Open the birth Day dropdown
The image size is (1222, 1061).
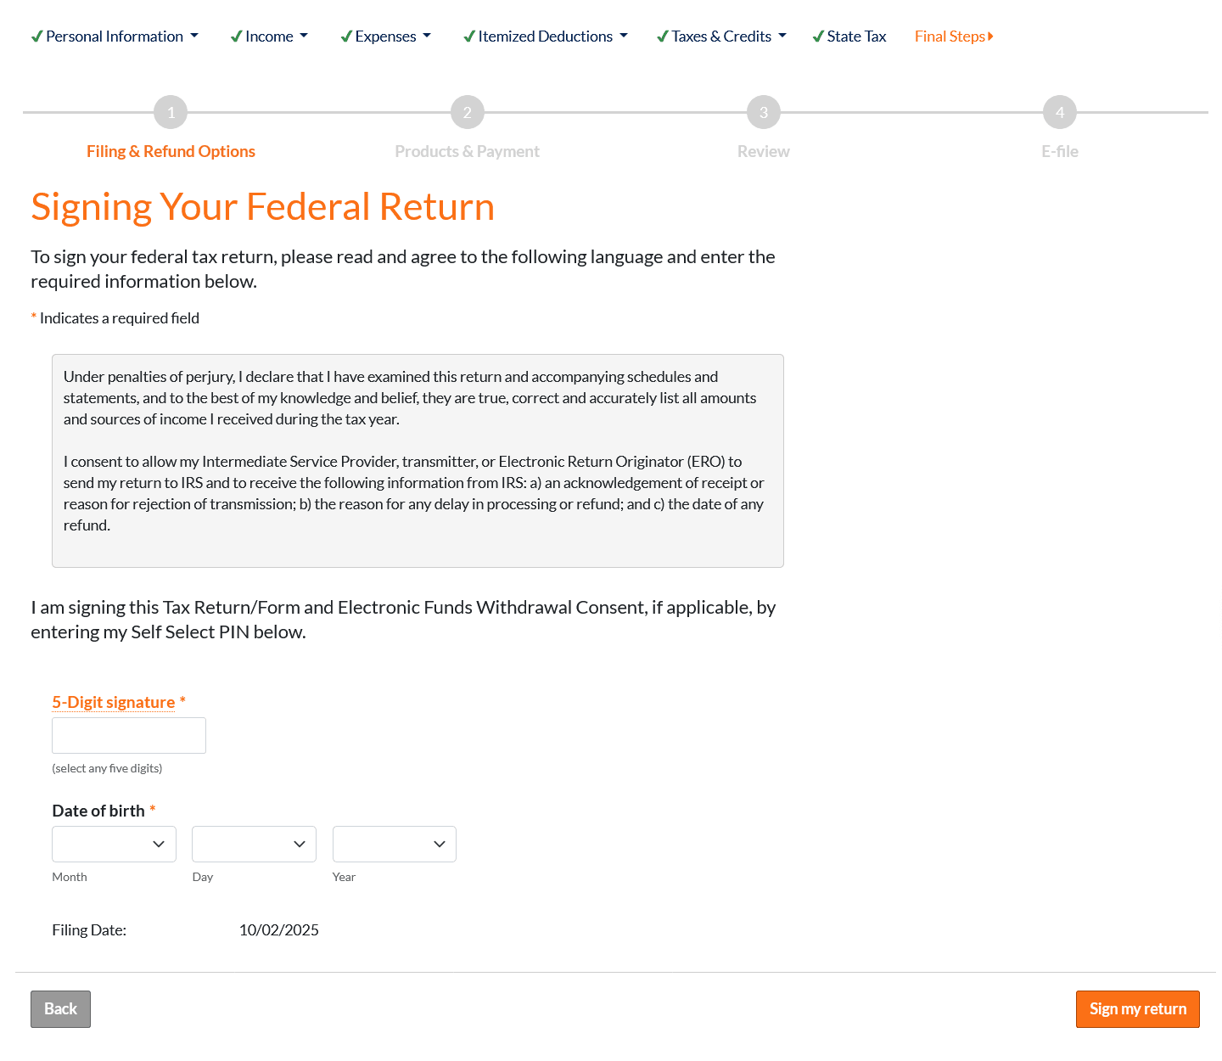pos(254,844)
